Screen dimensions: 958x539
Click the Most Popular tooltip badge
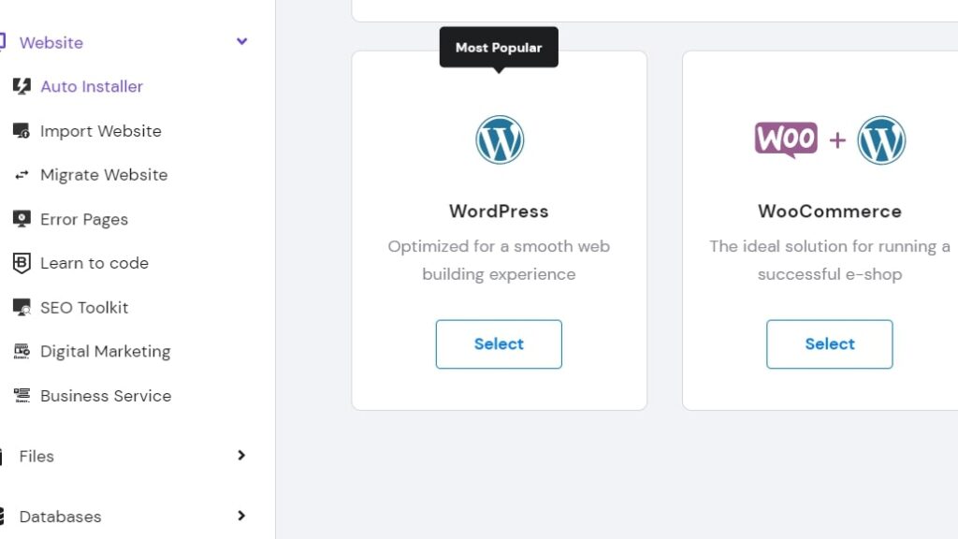click(x=499, y=47)
